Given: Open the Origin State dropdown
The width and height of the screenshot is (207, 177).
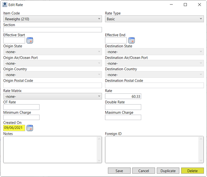Looking at the screenshot, I should [52, 52].
